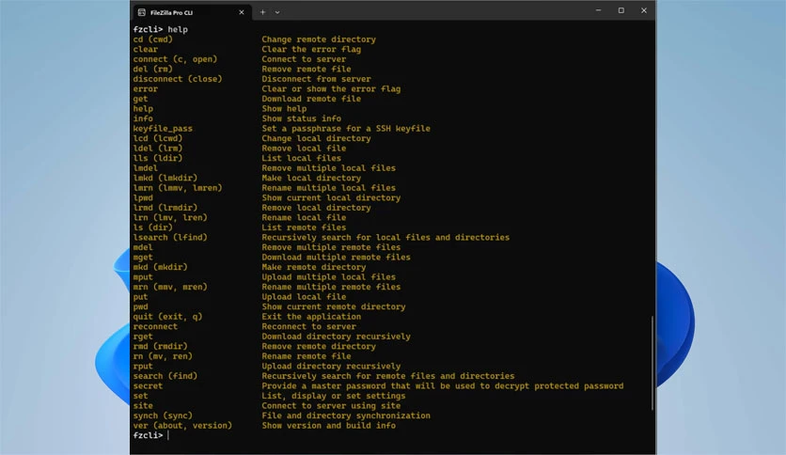Image resolution: width=786 pixels, height=455 pixels.
Task: Click the 'mrn (mmv, mren)' command
Action: tap(170, 287)
